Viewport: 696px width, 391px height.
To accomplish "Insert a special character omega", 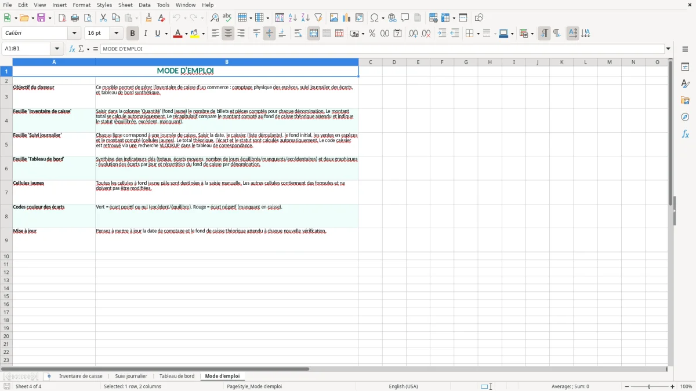I will tap(375, 18).
